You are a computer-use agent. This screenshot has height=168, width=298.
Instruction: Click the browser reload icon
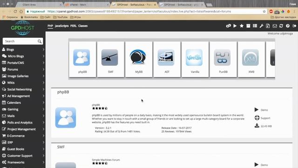coord(15,11)
